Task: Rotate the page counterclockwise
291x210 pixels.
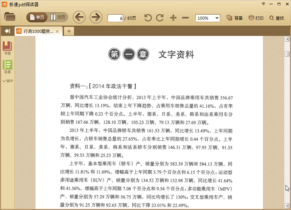Action: (148, 18)
